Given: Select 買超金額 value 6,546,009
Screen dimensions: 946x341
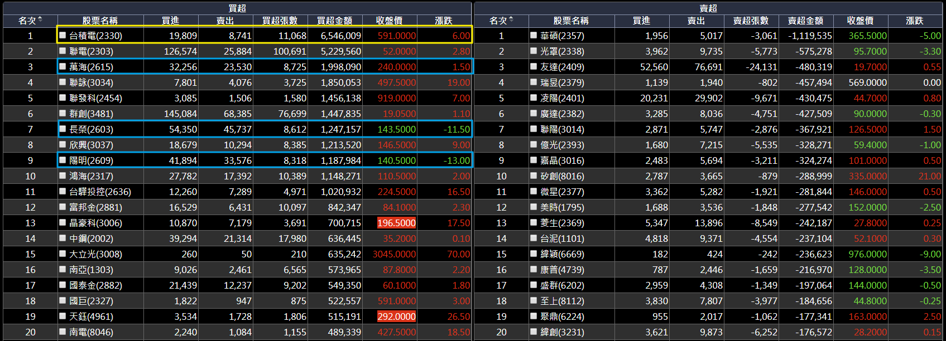Looking at the screenshot, I should click(340, 36).
